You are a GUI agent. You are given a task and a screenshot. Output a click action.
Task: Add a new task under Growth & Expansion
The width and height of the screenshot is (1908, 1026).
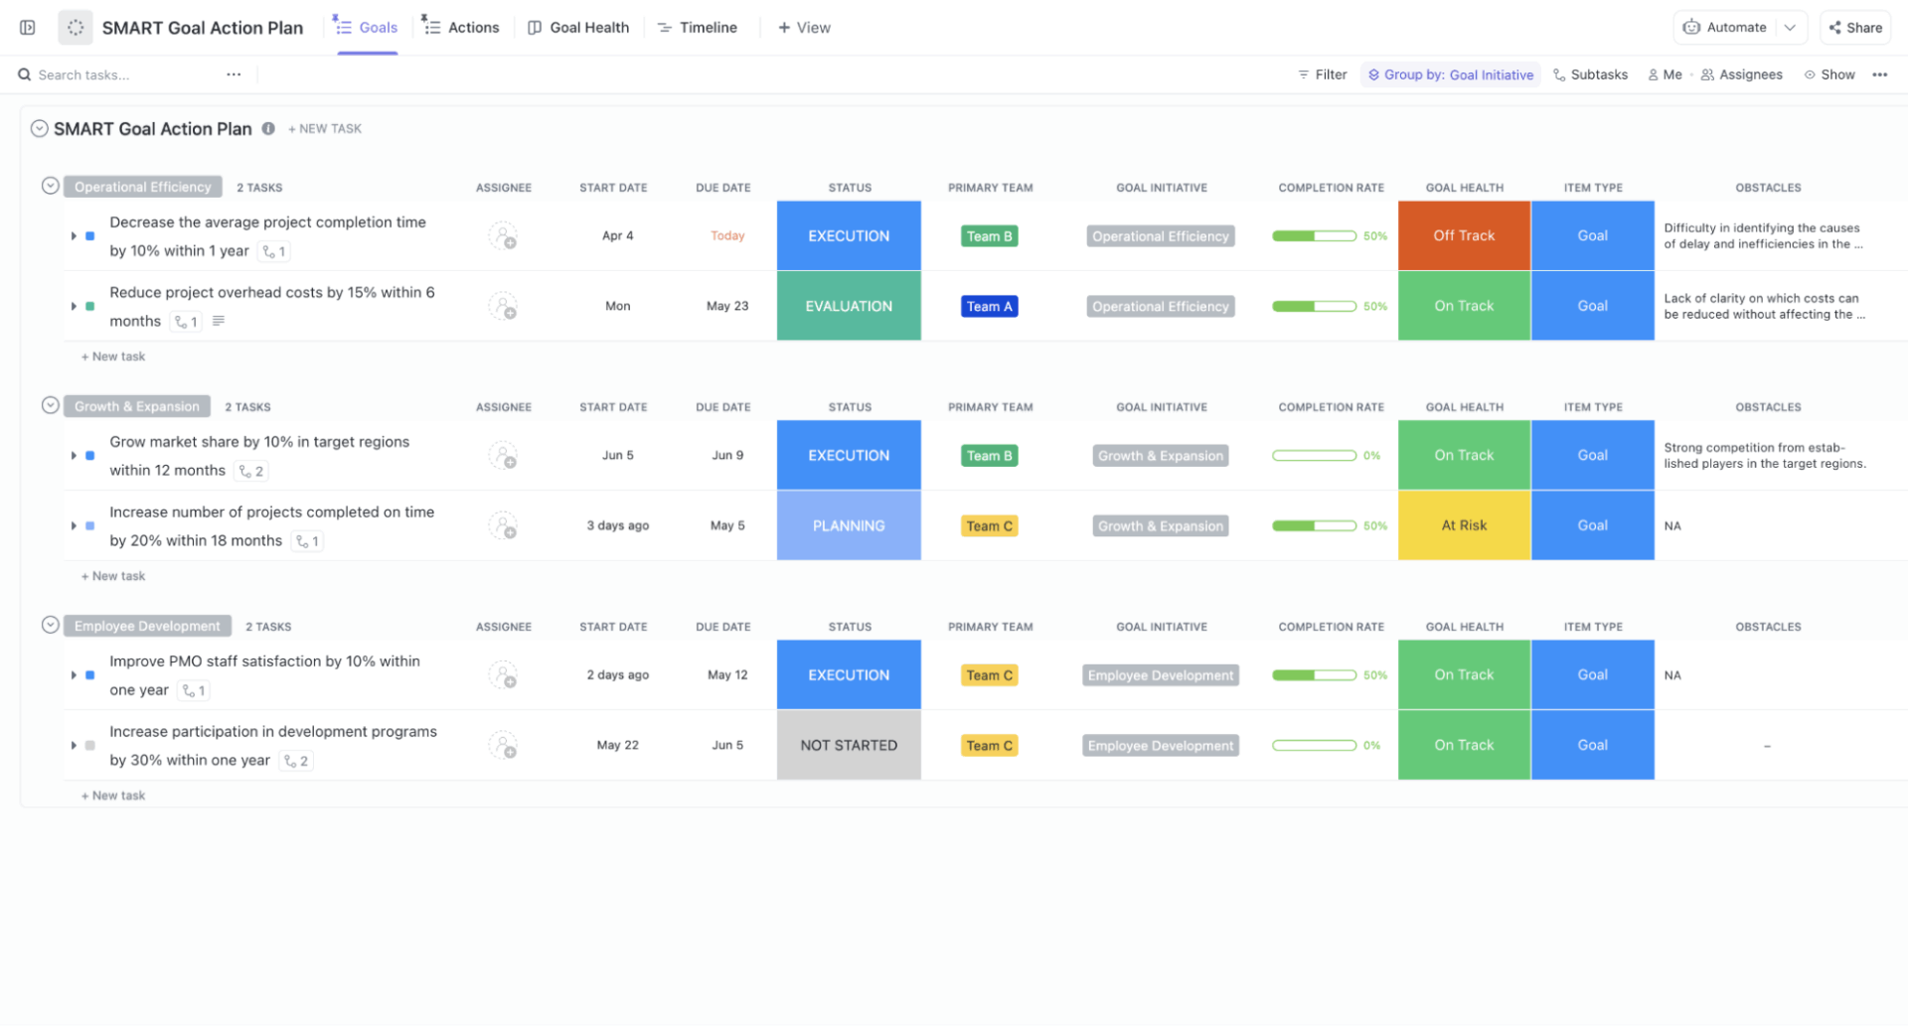pos(112,575)
